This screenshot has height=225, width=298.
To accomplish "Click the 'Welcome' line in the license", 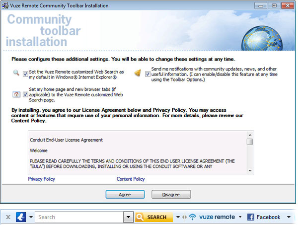I will [39, 150].
